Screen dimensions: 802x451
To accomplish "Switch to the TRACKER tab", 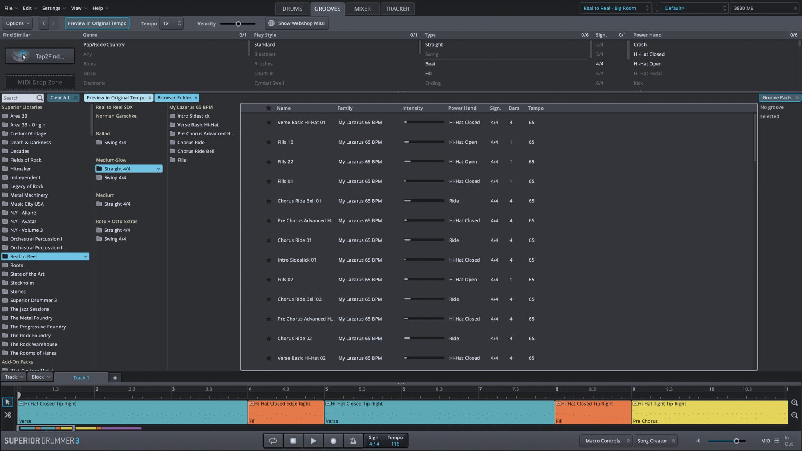I will 397,9.
